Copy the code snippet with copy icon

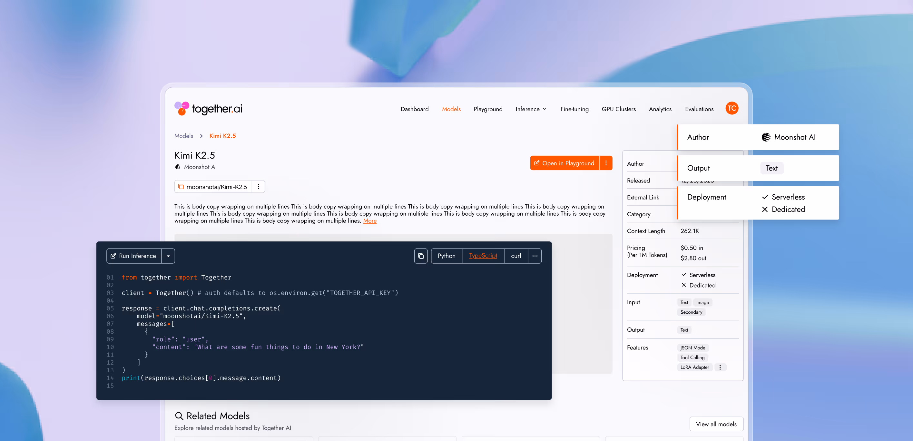coord(421,256)
